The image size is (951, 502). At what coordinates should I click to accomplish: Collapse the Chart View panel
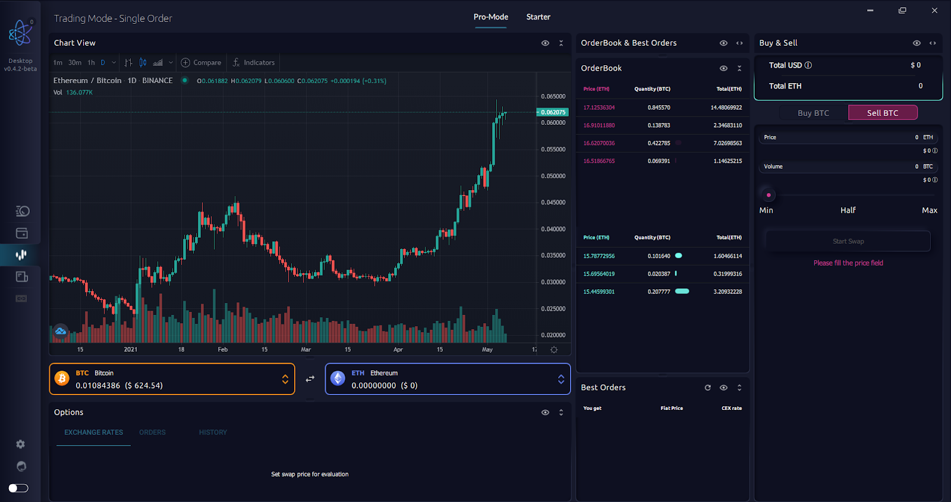[561, 43]
